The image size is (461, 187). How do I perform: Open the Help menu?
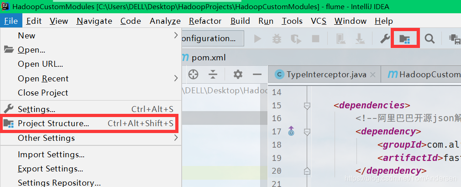click(384, 21)
